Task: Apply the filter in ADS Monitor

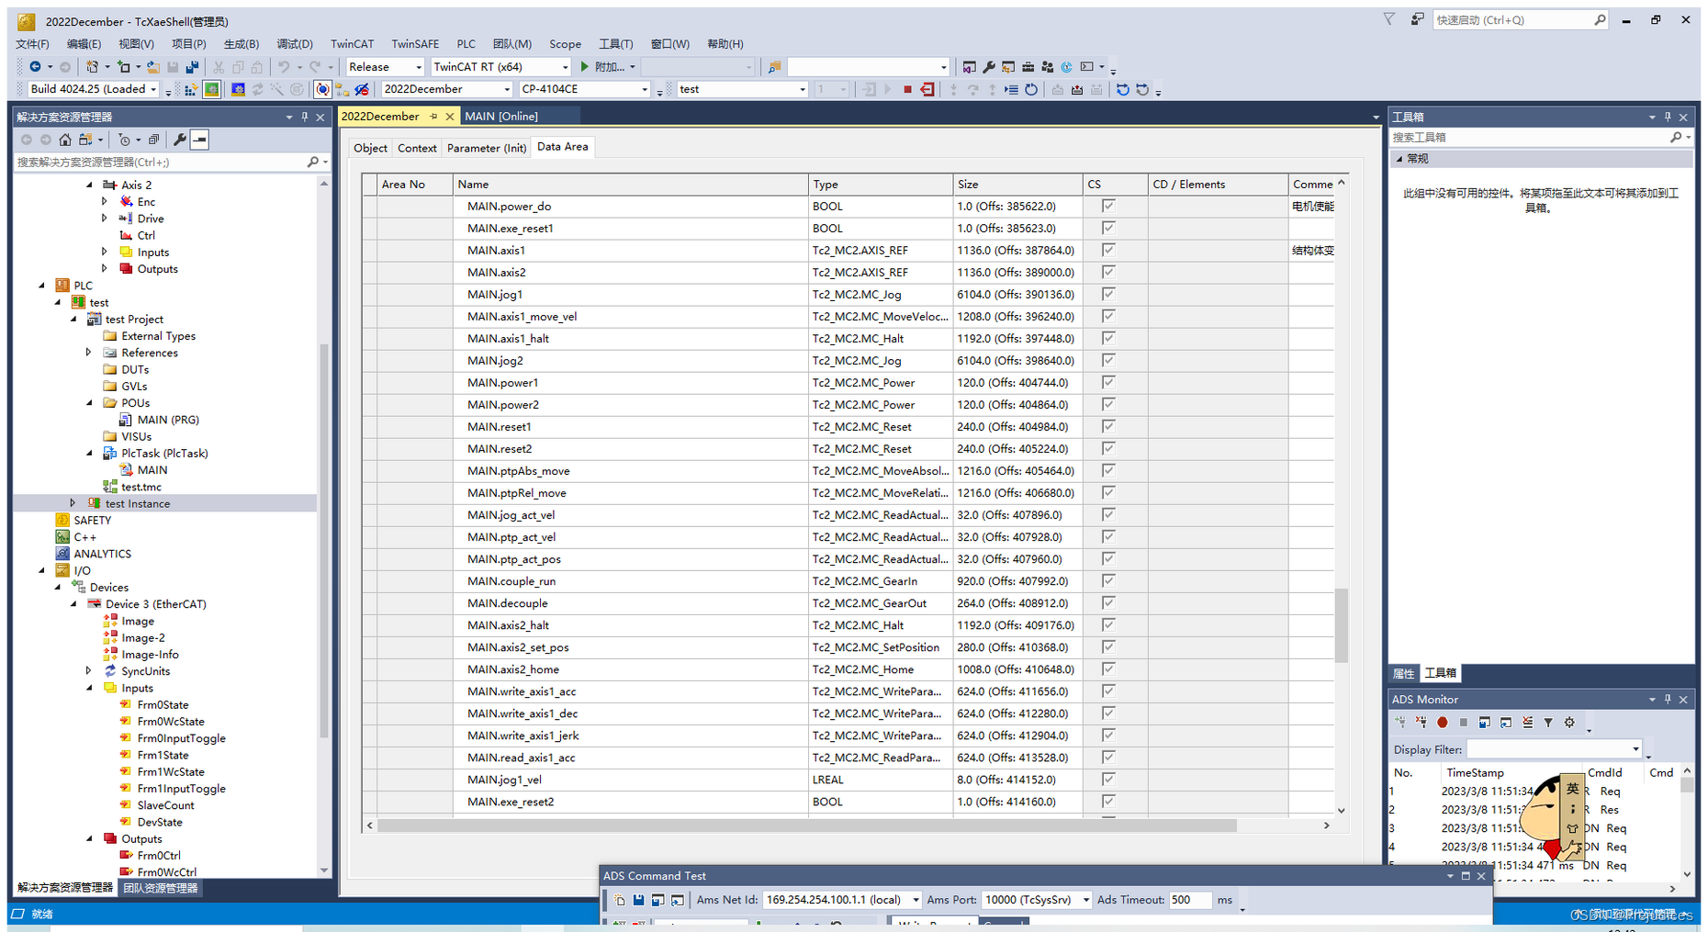Action: tap(1548, 722)
